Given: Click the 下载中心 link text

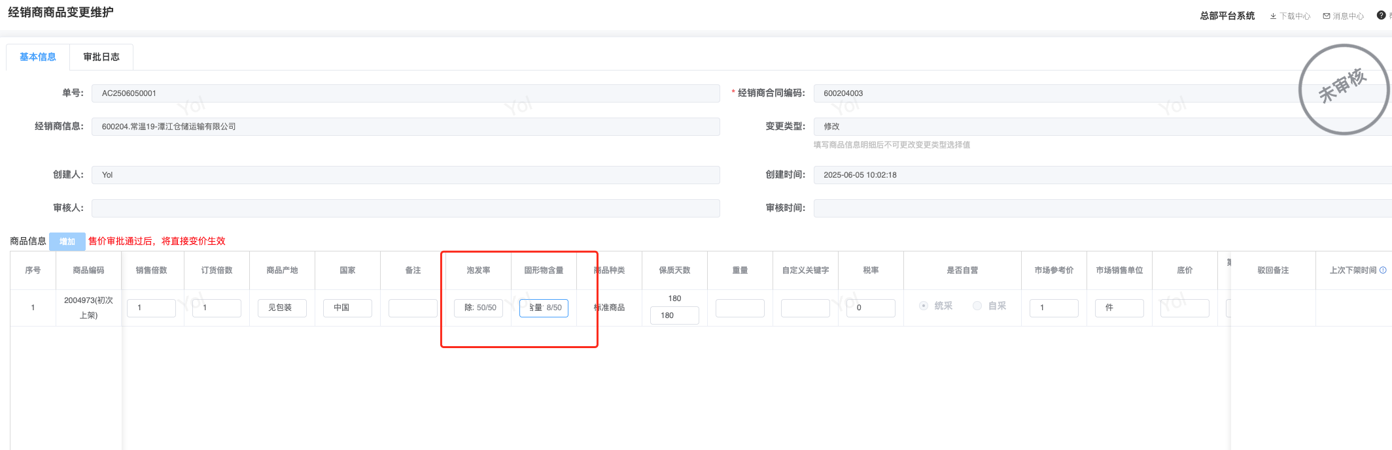Looking at the screenshot, I should pos(1295,16).
